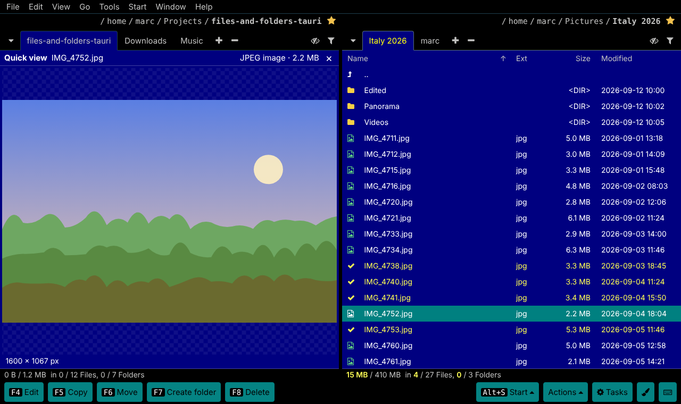
Task: Open the Tools menu
Action: coord(109,7)
